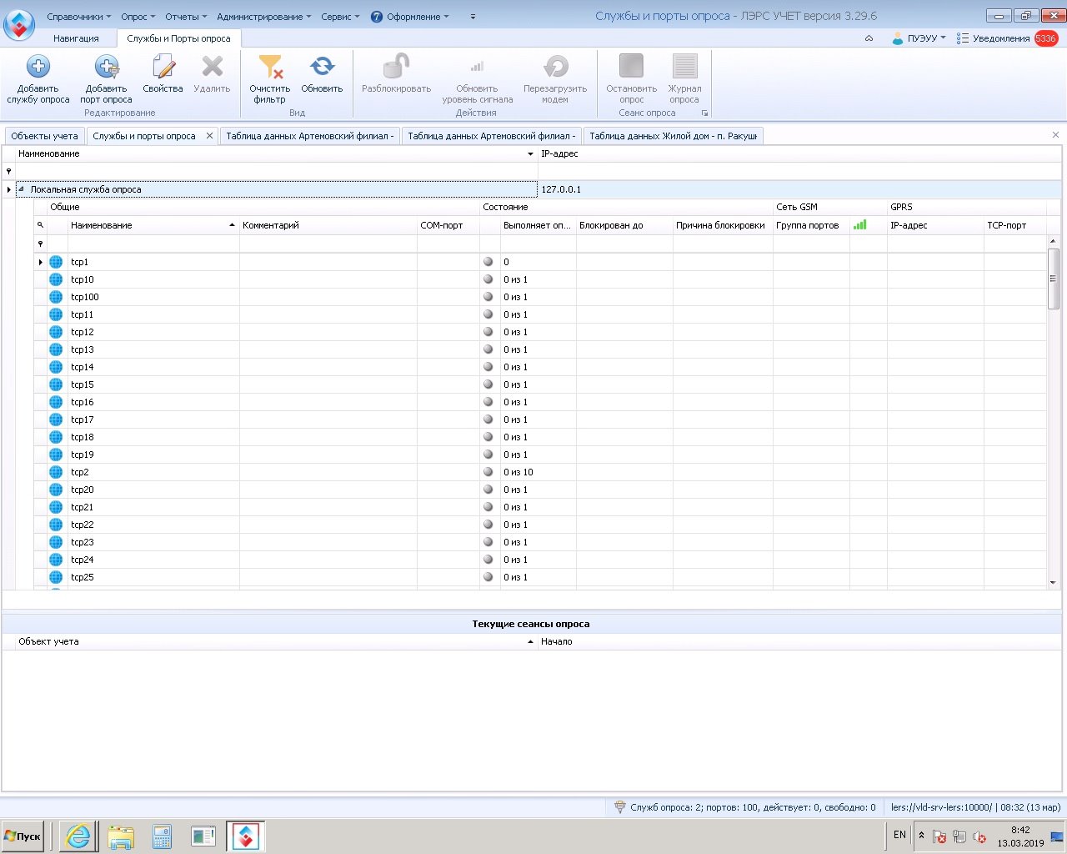The image size is (1067, 854).
Task: Click the help icon next to Оформление
Action: pos(376,17)
